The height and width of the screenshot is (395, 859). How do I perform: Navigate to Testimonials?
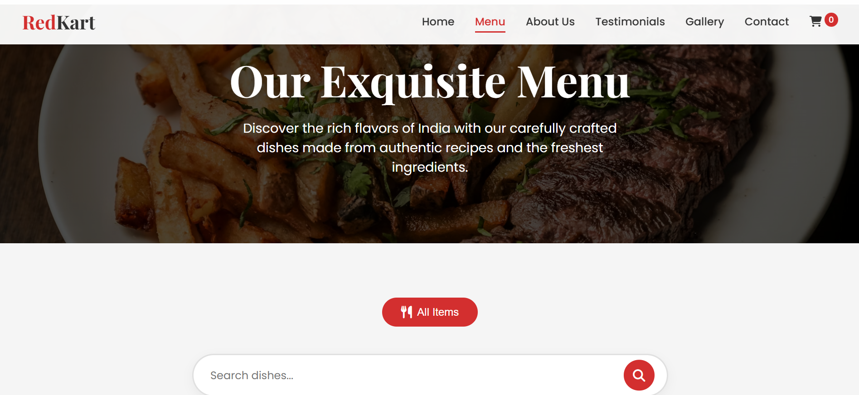pos(630,22)
